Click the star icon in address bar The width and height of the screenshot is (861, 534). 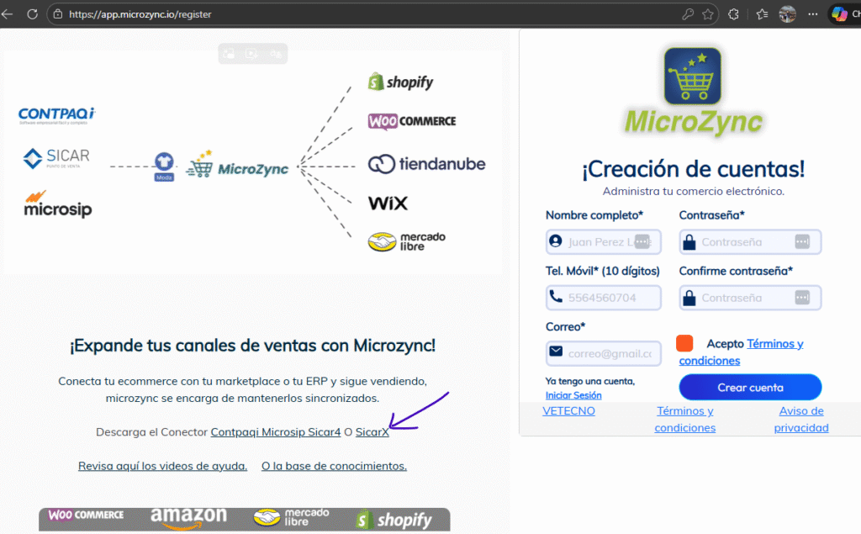click(708, 14)
